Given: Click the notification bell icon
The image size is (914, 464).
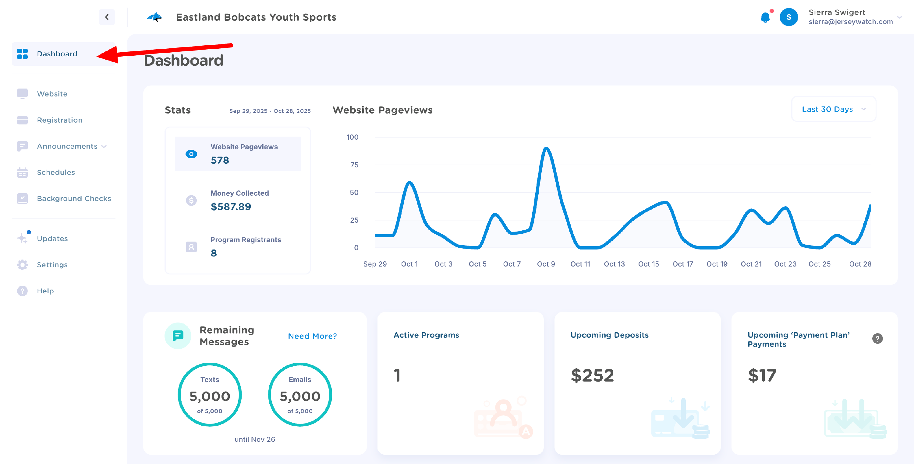Looking at the screenshot, I should (765, 17).
